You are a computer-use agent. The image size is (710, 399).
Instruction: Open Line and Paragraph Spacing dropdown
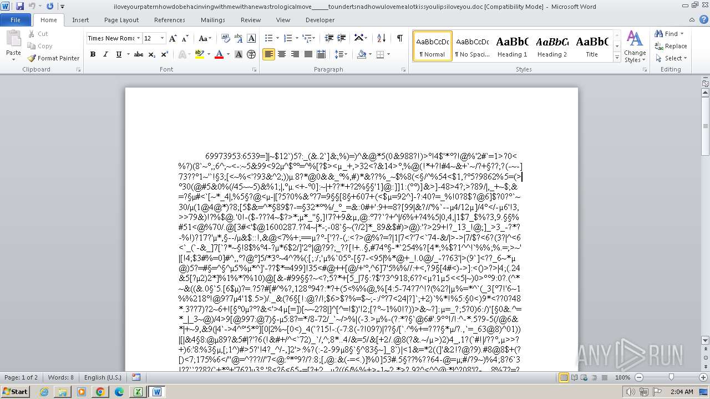click(342, 54)
